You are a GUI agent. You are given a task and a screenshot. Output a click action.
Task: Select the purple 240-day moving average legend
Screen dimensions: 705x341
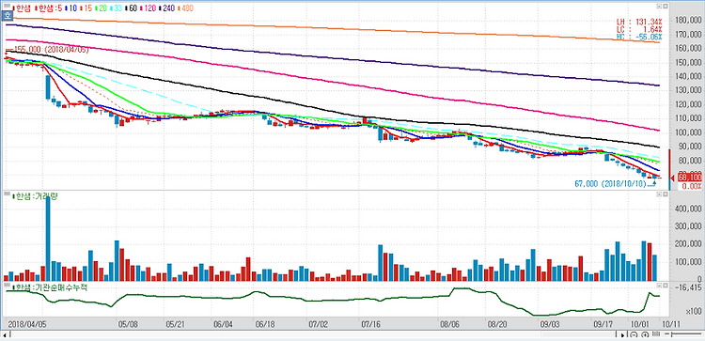166,8
